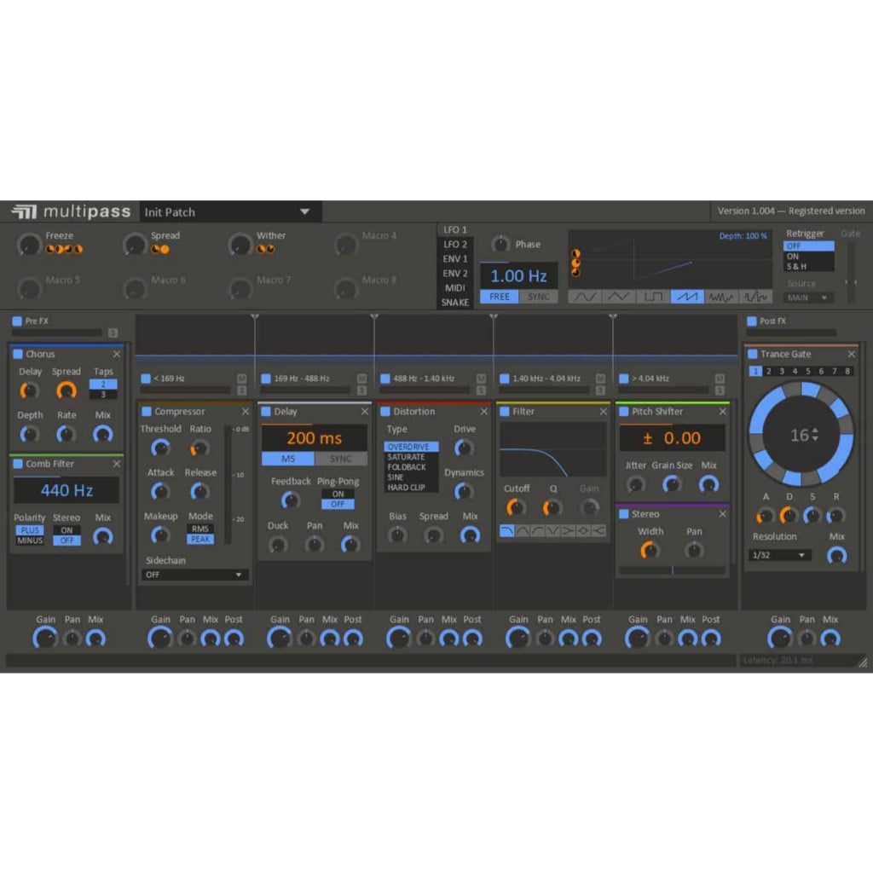Set Comb Filter polarity to MINUS
The width and height of the screenshot is (873, 873).
(29, 540)
